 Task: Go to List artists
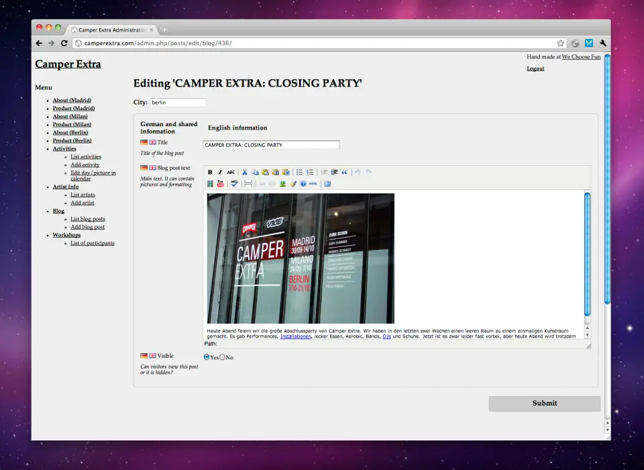point(83,195)
